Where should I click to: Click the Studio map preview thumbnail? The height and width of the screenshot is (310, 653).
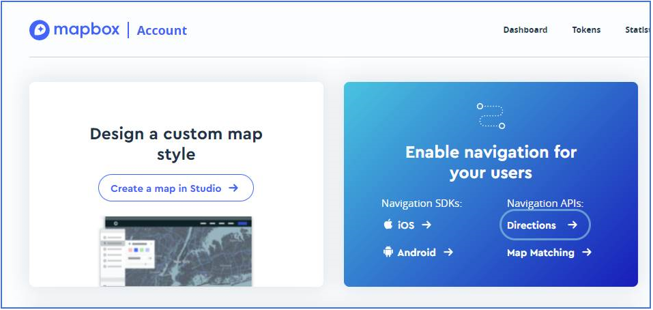pos(176,251)
